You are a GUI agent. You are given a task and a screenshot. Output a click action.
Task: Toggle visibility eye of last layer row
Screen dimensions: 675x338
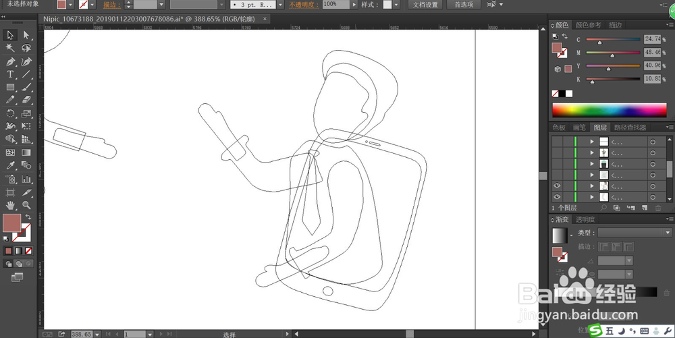(557, 197)
